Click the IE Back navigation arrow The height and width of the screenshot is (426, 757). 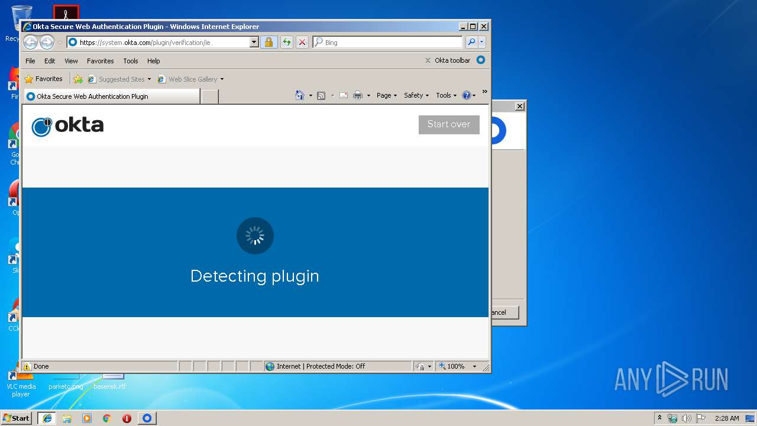(31, 42)
